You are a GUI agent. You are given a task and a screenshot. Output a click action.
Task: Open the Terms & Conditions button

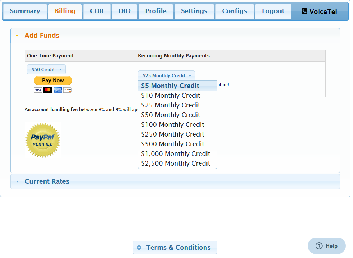[x=175, y=248]
